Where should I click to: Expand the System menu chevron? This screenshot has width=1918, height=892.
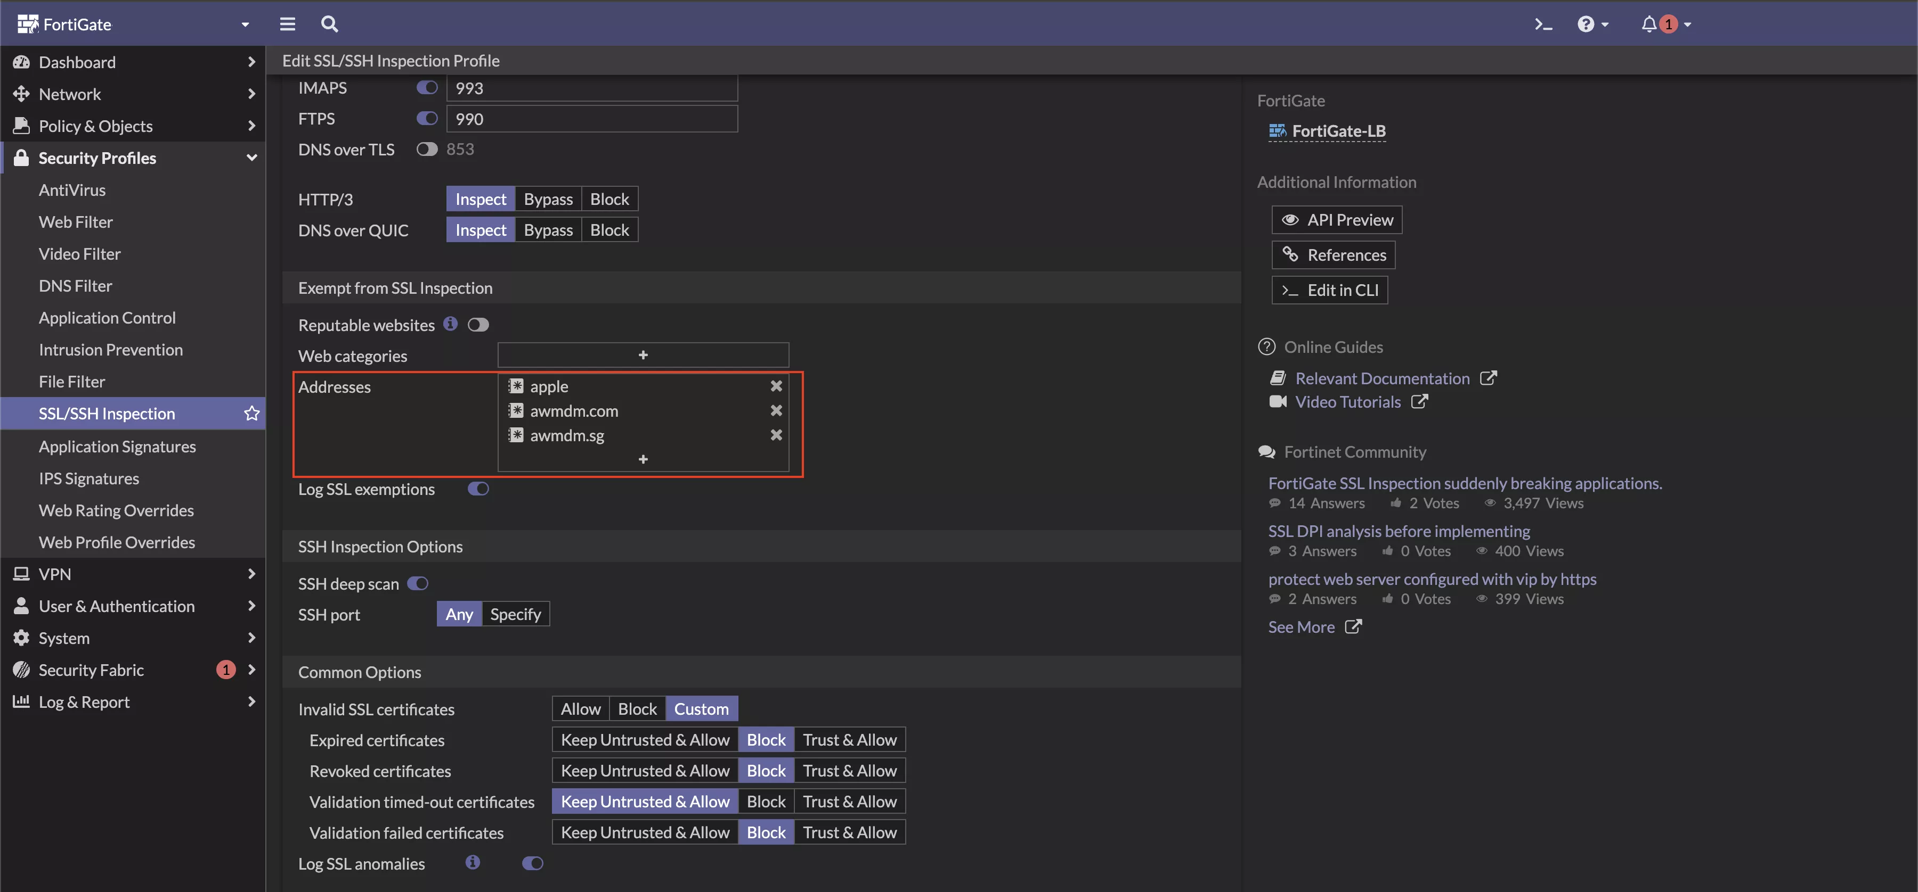click(x=251, y=638)
